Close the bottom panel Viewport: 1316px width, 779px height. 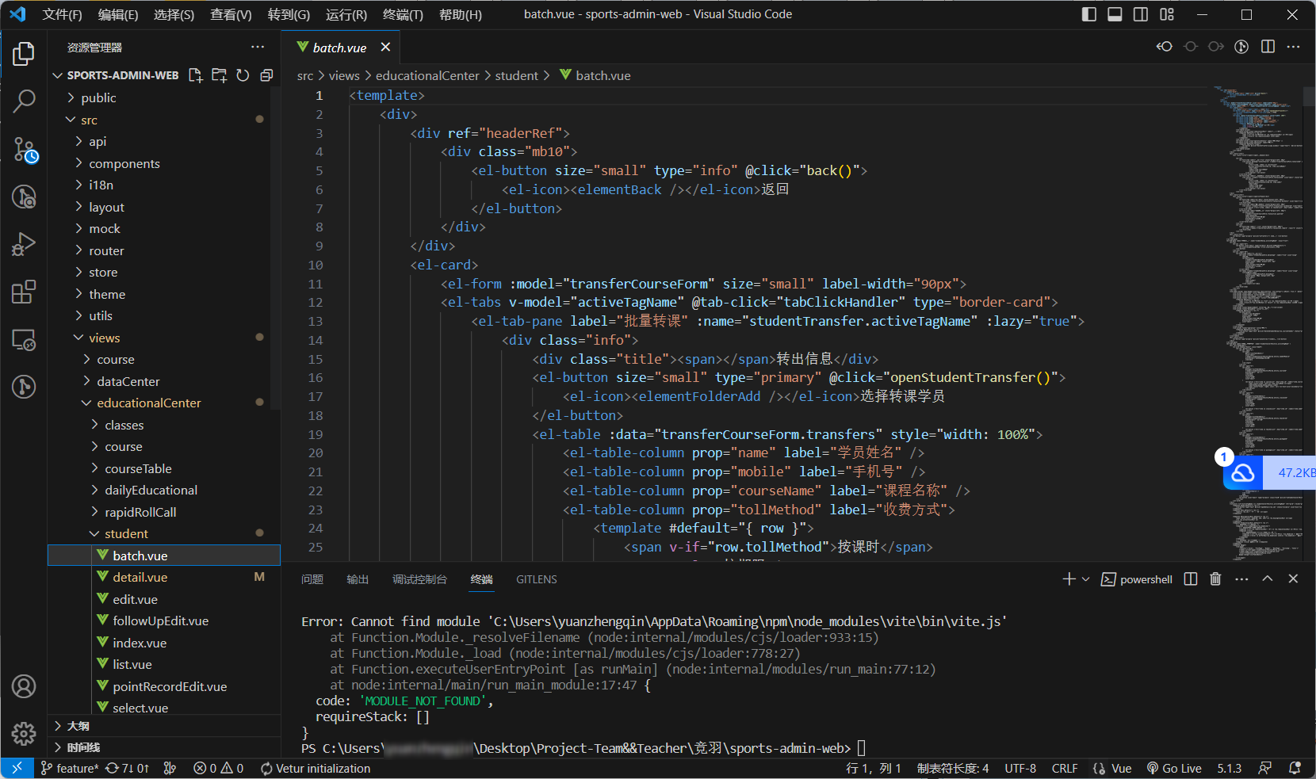point(1293,579)
